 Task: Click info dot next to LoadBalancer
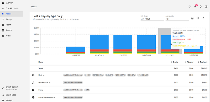tap(49, 83)
